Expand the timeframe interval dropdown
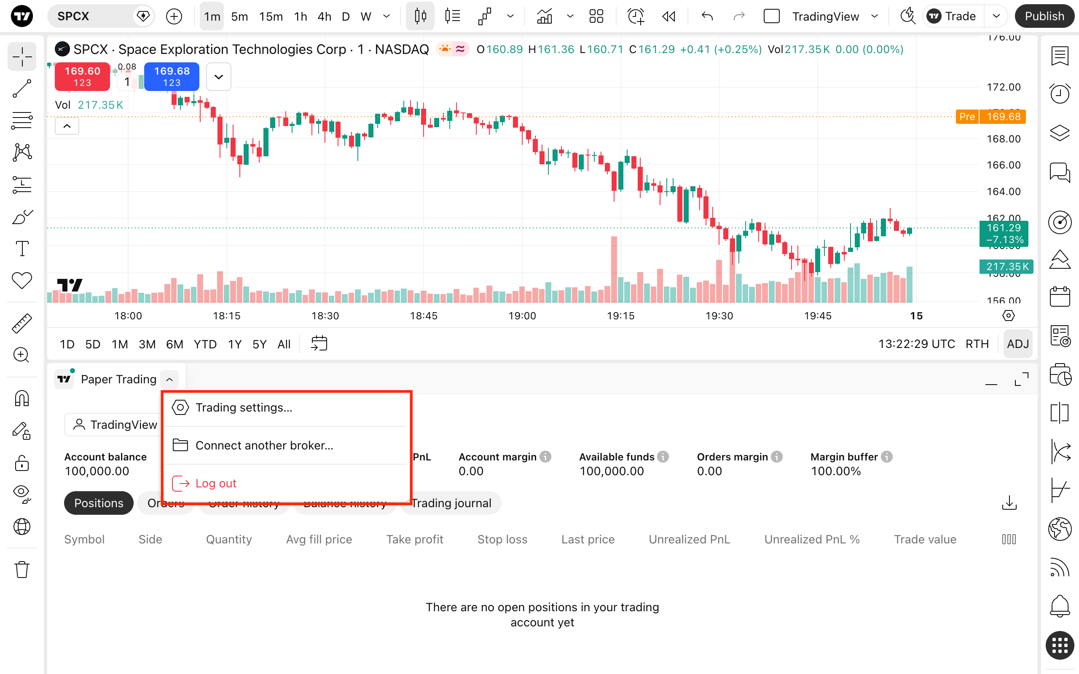This screenshot has width=1079, height=674. pos(387,16)
